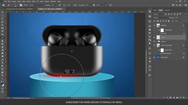
Task: Open the layer Opacity dropdown
Action: (x=180, y=17)
